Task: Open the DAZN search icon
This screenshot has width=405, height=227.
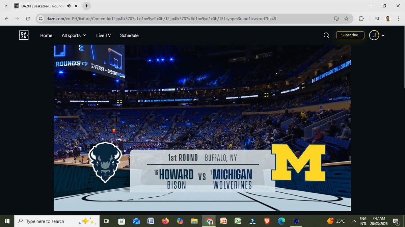Action: [x=326, y=35]
